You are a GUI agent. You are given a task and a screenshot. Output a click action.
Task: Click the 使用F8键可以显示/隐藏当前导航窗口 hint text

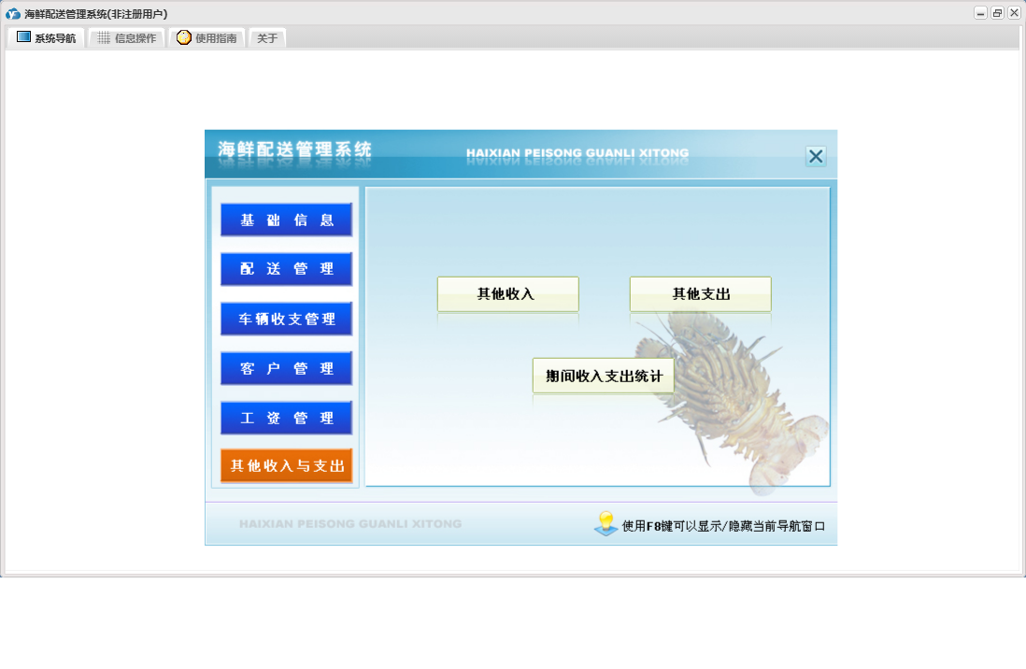pyautogui.click(x=723, y=526)
